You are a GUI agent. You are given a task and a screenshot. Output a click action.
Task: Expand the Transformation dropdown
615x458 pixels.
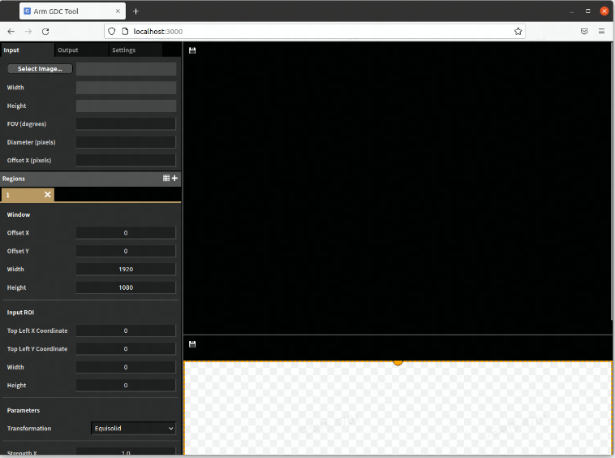[133, 428]
